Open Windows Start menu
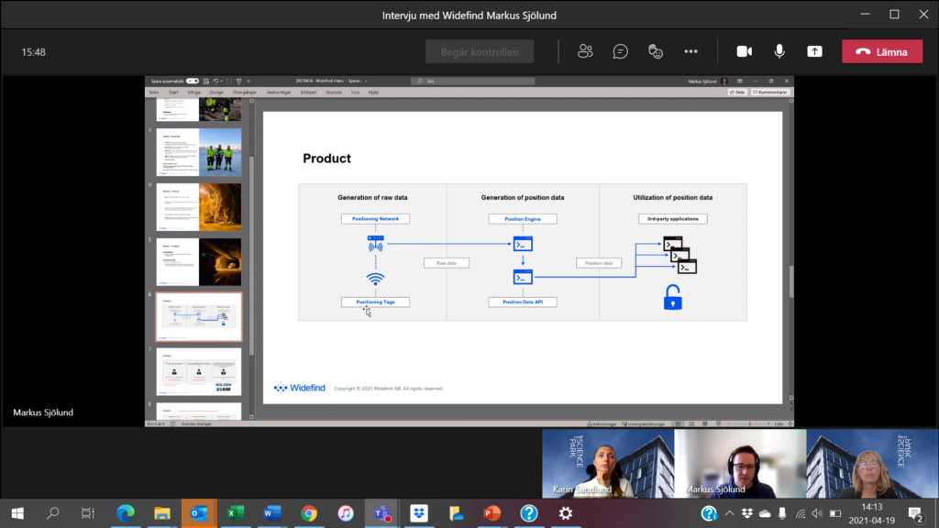The width and height of the screenshot is (939, 528). coord(17,513)
